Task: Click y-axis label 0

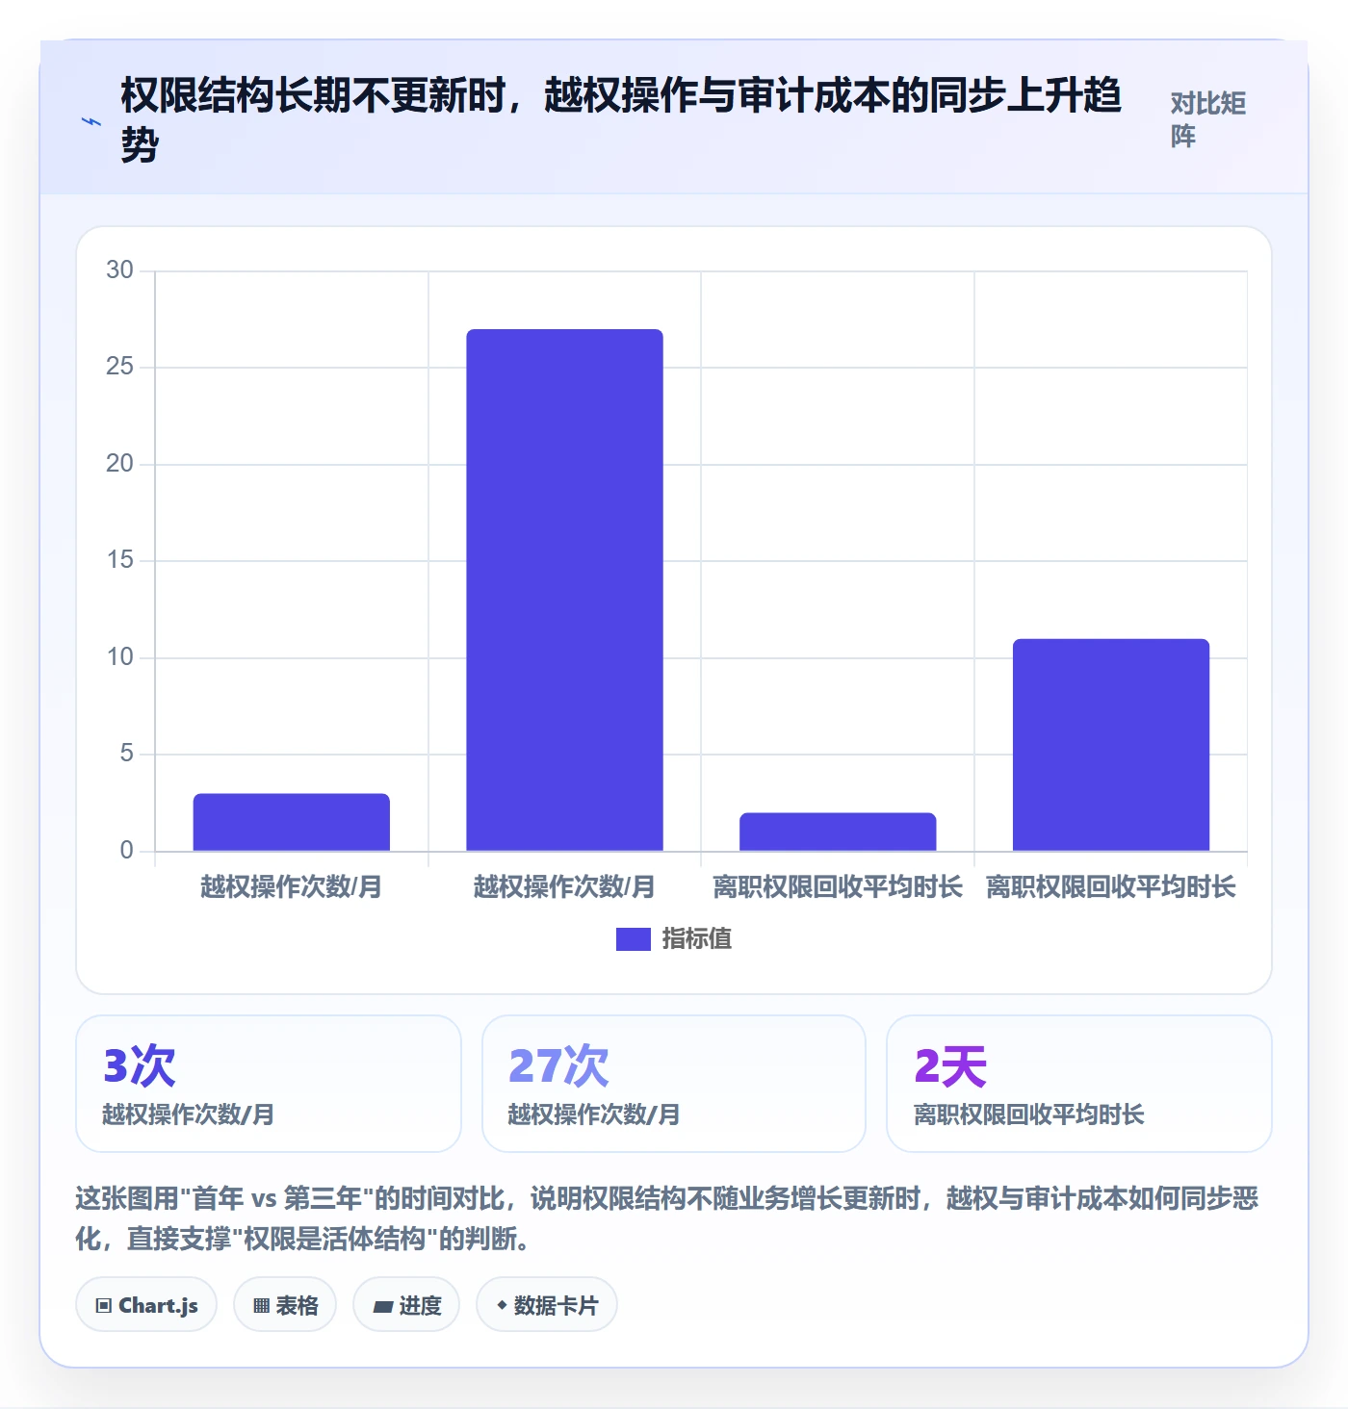Action: [x=126, y=851]
